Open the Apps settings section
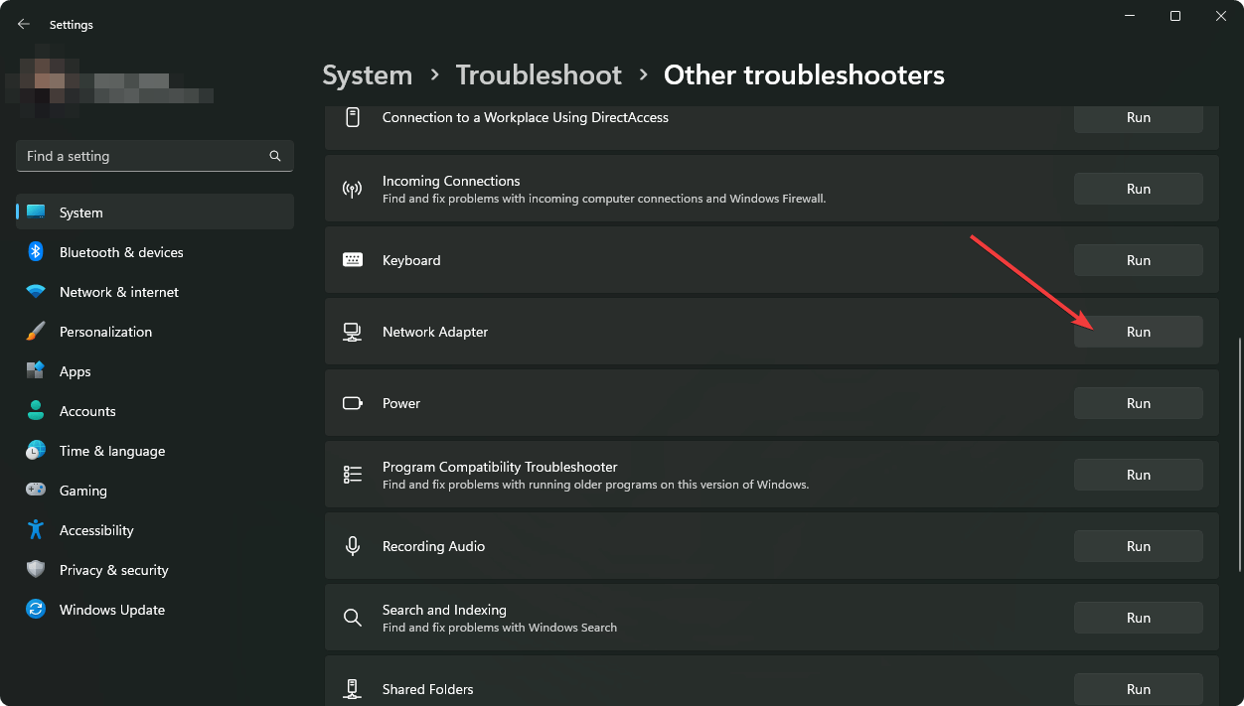This screenshot has width=1244, height=706. (75, 371)
